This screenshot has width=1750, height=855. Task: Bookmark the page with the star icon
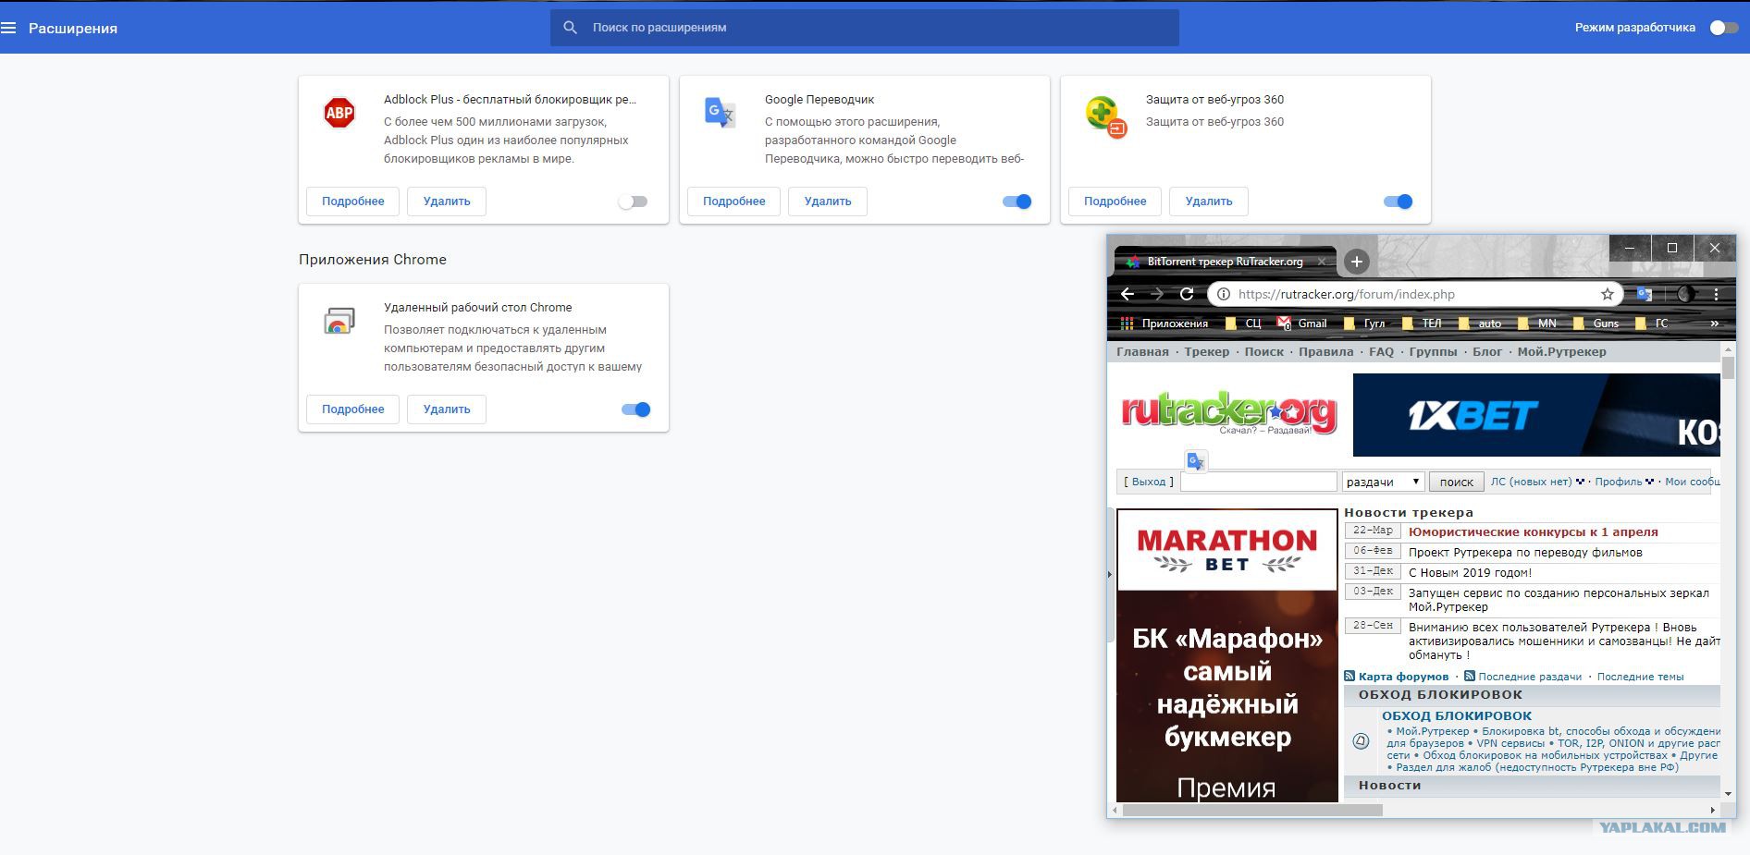pyautogui.click(x=1608, y=294)
